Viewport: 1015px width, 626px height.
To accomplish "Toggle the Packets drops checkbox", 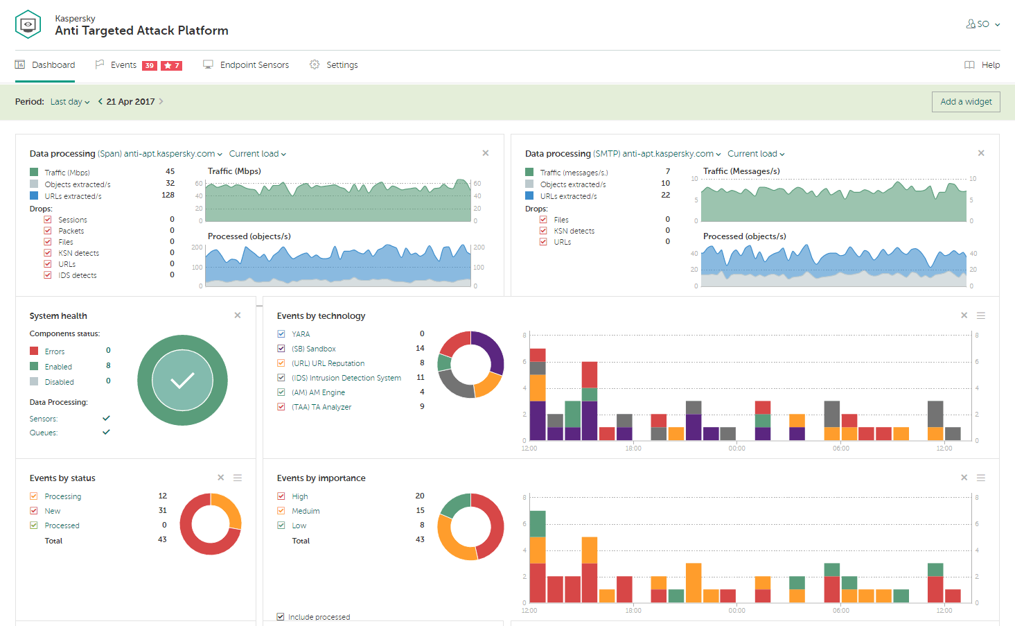I will point(48,231).
